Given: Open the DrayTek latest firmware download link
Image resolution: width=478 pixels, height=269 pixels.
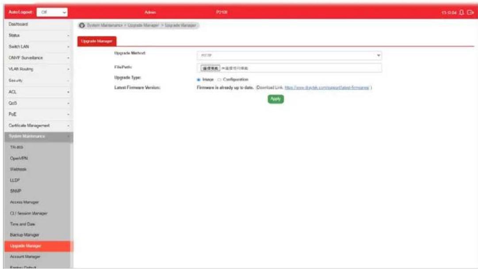Looking at the screenshot, I should [327, 88].
